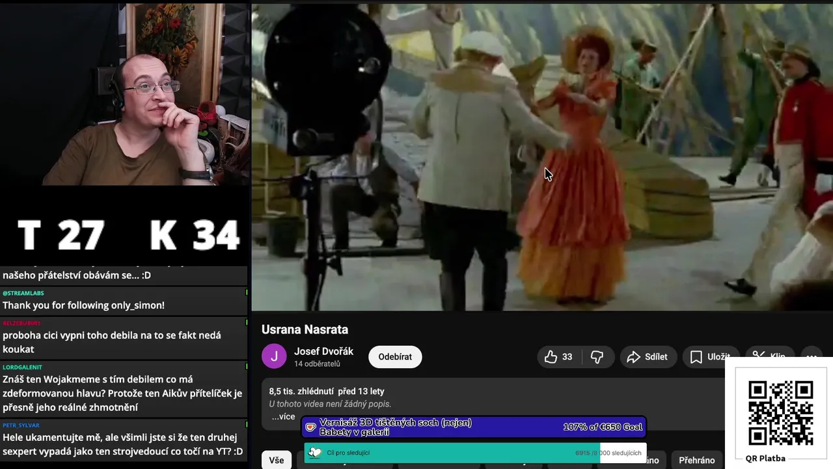Click the 8,5 tis. zhlédnutí text
This screenshot has height=469, width=833.
(x=301, y=391)
